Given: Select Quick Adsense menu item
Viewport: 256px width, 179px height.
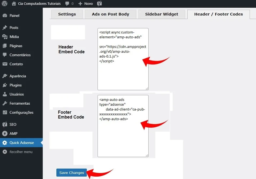Looking at the screenshot, I should (x=21, y=143).
